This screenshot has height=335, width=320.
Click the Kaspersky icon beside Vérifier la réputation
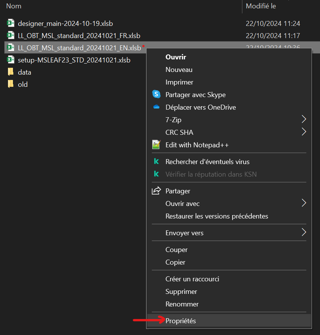(156, 174)
